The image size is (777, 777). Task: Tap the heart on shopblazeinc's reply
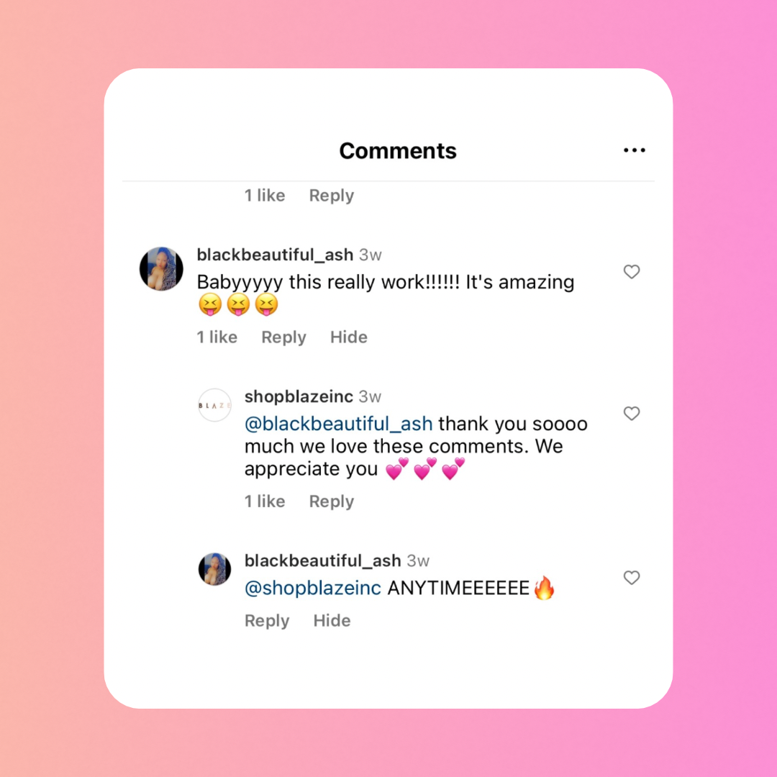631,414
